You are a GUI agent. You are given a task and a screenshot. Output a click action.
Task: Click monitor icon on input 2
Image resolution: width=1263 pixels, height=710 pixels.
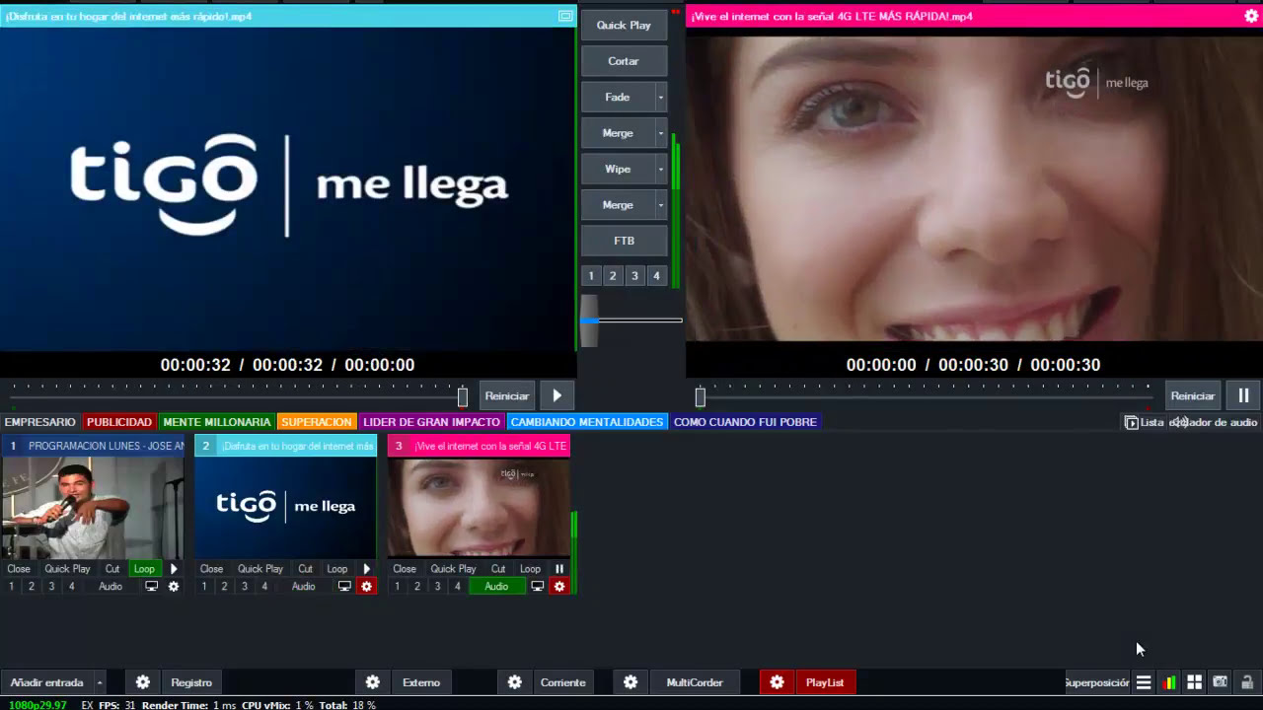[344, 586]
